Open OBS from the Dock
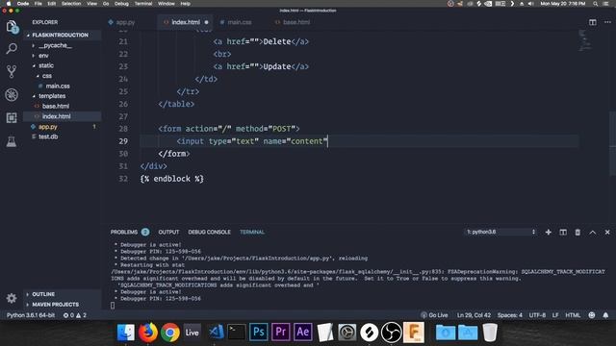 [392, 333]
